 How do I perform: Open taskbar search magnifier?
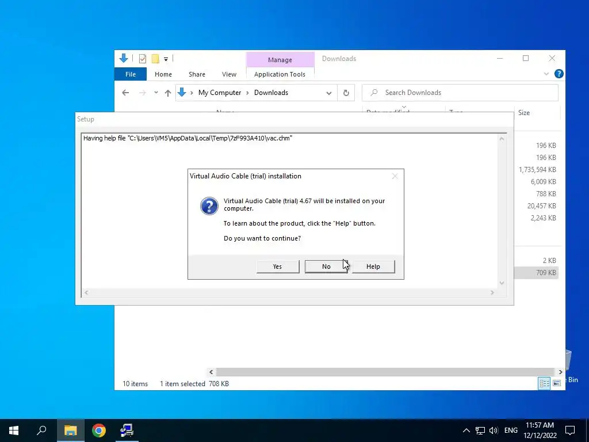tap(41, 430)
